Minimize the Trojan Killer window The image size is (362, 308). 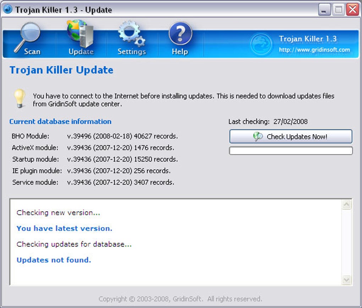[324, 10]
